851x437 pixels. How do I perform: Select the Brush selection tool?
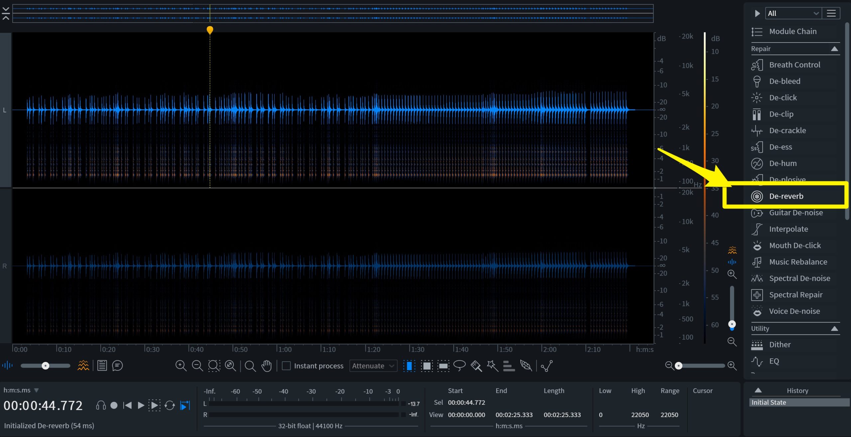(476, 366)
